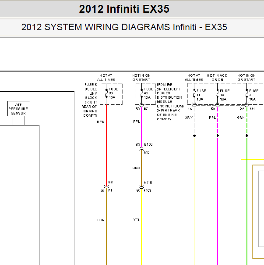Click the F103 connector label
Screen dimensions: 264x265
coord(148,190)
